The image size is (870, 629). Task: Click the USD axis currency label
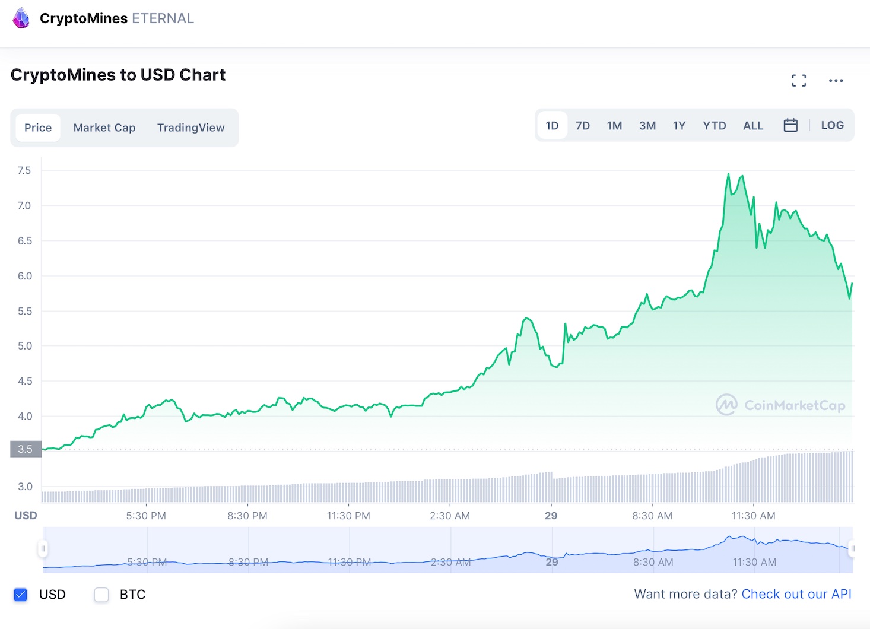tap(26, 515)
